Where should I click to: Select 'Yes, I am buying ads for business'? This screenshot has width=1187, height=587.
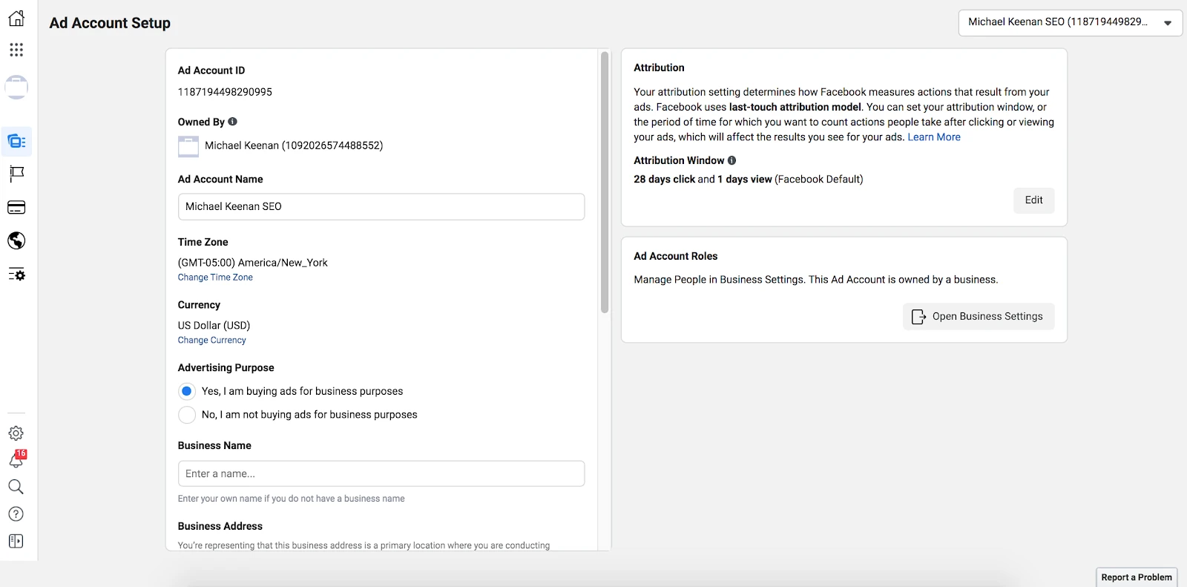coord(187,391)
